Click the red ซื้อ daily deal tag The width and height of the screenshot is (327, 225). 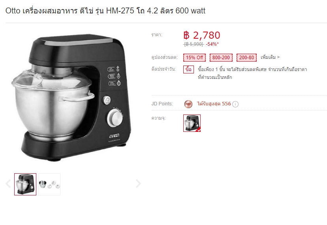(x=188, y=69)
